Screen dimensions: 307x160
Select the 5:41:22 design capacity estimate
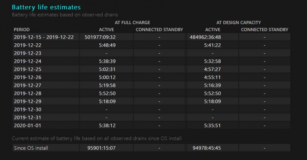[x=212, y=45]
